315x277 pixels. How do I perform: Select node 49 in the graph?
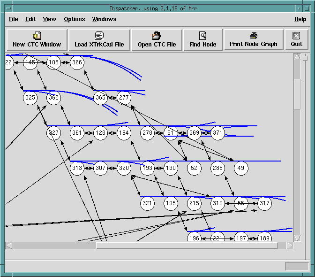(241, 168)
